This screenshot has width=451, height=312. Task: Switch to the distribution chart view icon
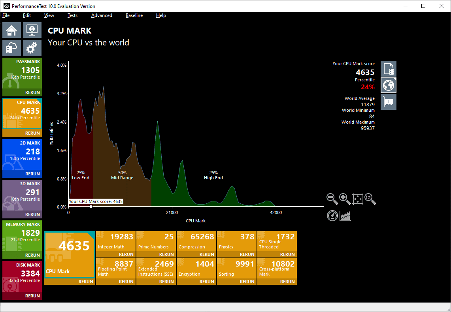tap(345, 216)
